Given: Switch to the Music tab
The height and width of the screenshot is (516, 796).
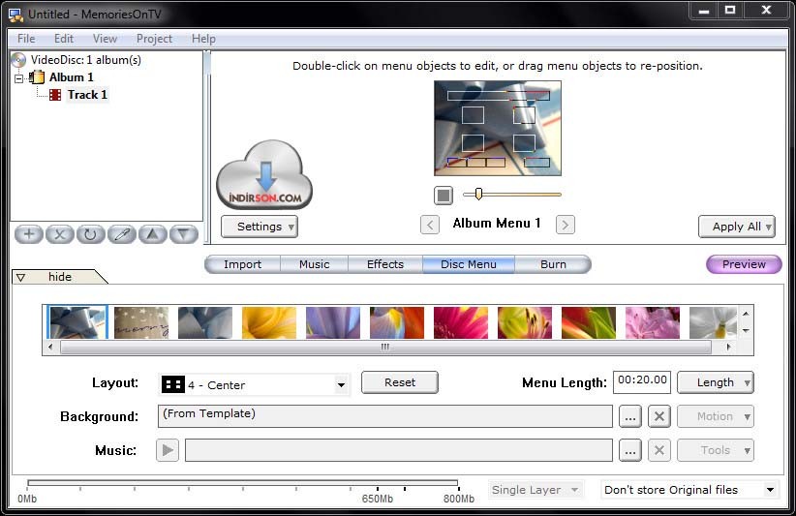Looking at the screenshot, I should coord(315,264).
